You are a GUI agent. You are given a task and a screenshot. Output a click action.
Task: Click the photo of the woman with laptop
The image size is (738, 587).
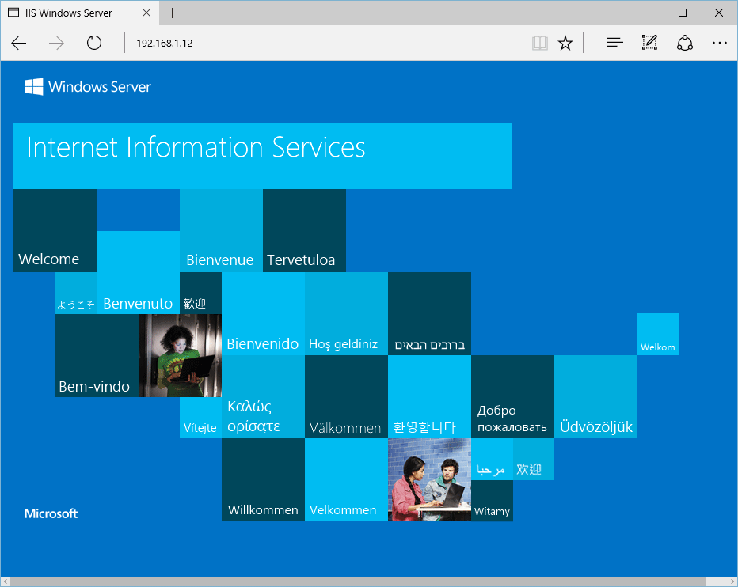[x=180, y=355]
